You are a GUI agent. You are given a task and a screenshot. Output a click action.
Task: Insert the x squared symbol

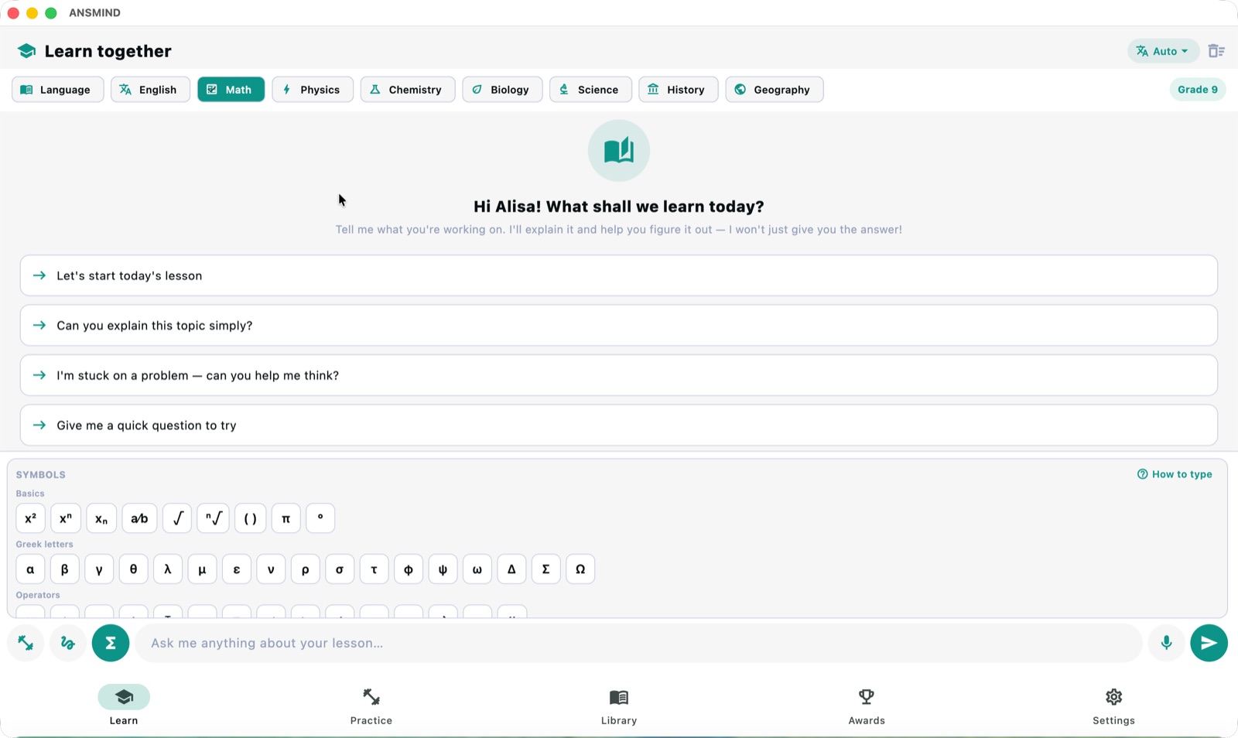pyautogui.click(x=30, y=518)
